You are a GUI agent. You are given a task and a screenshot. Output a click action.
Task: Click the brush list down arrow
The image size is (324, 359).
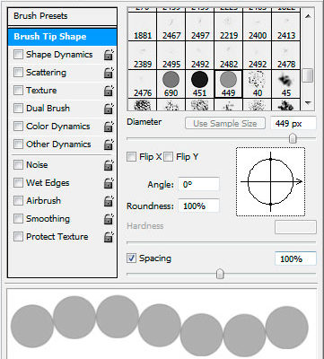tap(308, 103)
